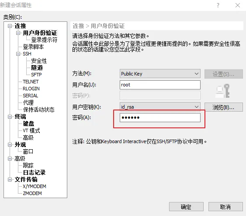The image size is (246, 216).
Task: Select 保持活动状态 tree item
Action: pyautogui.click(x=38, y=110)
